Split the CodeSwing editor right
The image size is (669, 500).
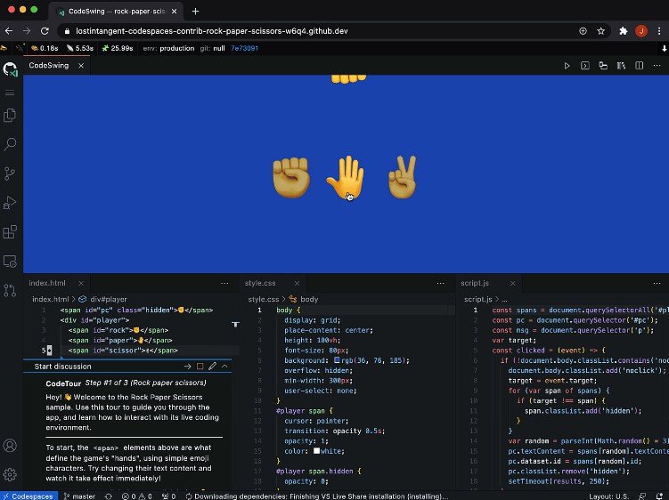point(639,66)
